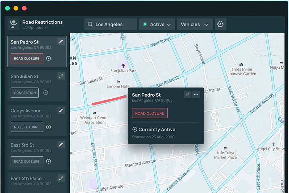Select the San Pedro St card title
The height and width of the screenshot is (193, 289).
(25, 42)
